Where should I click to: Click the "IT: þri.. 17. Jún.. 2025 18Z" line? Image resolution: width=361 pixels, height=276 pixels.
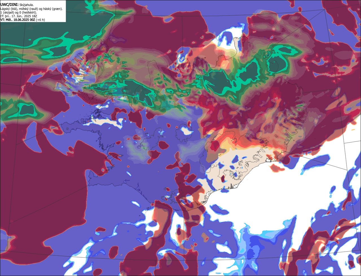19,16
